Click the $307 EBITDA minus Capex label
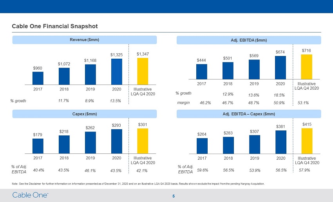333x202 pixels. coord(254,132)
